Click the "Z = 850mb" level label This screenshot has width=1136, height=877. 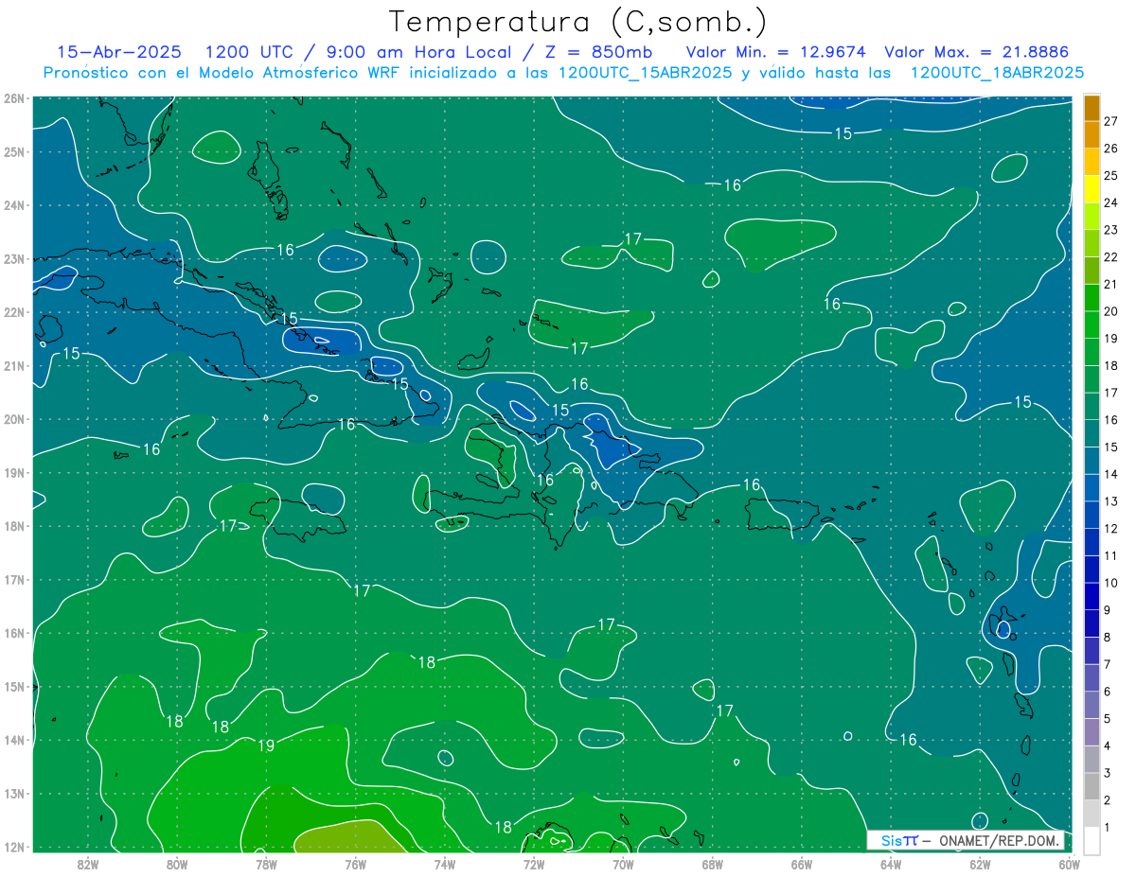point(596,52)
